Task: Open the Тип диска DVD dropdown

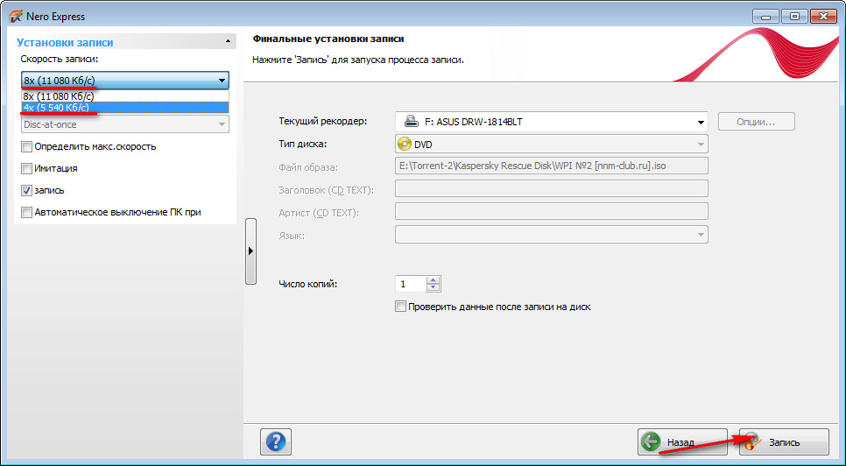Action: [552, 144]
